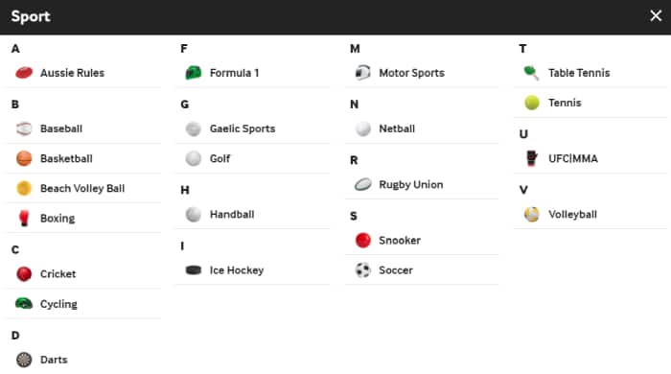Choose the UFC|MMA glove icon
Screen dimensions: 671x374
pos(531,158)
